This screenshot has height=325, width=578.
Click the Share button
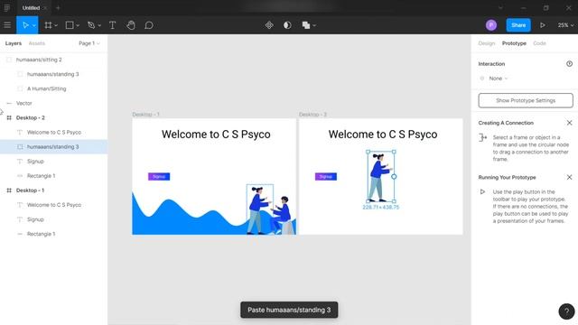[x=518, y=25]
